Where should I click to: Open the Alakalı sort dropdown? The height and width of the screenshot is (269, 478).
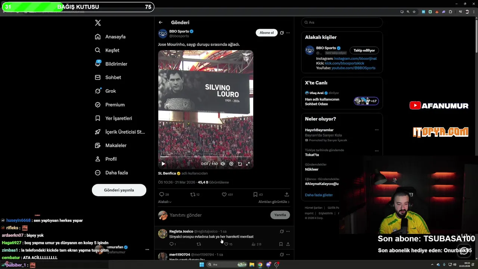165,202
